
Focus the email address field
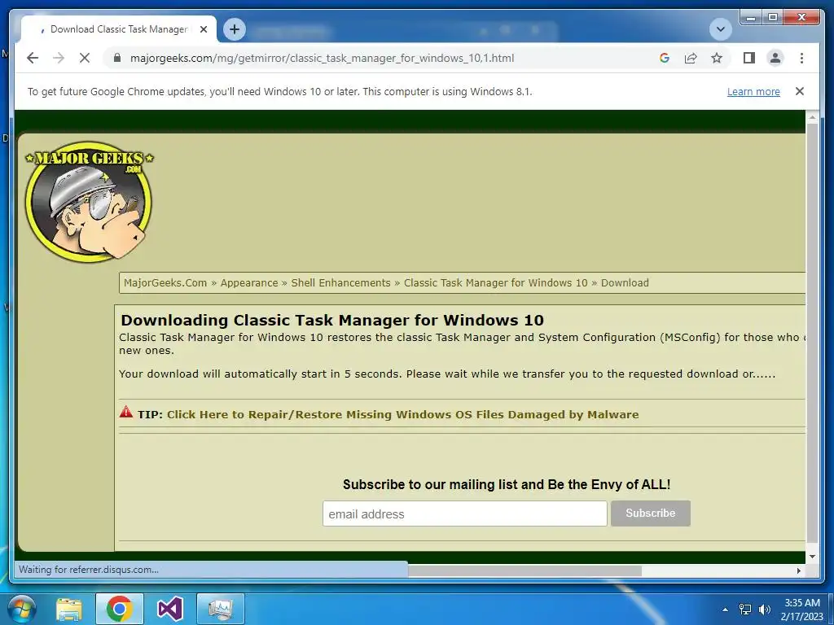tap(464, 514)
